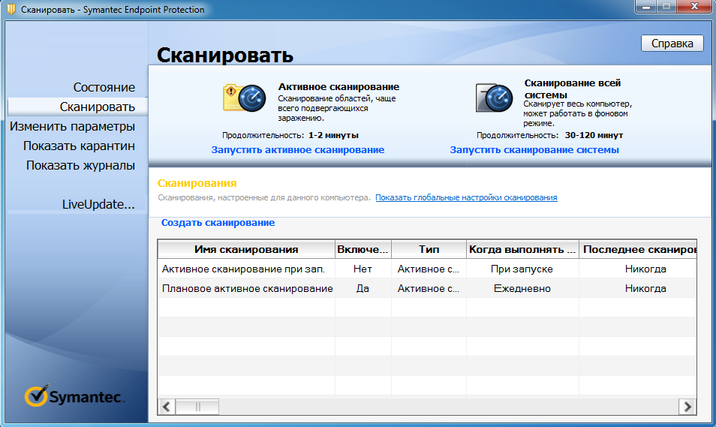
Task: Click the Ежедневно cell
Action: pos(522,289)
